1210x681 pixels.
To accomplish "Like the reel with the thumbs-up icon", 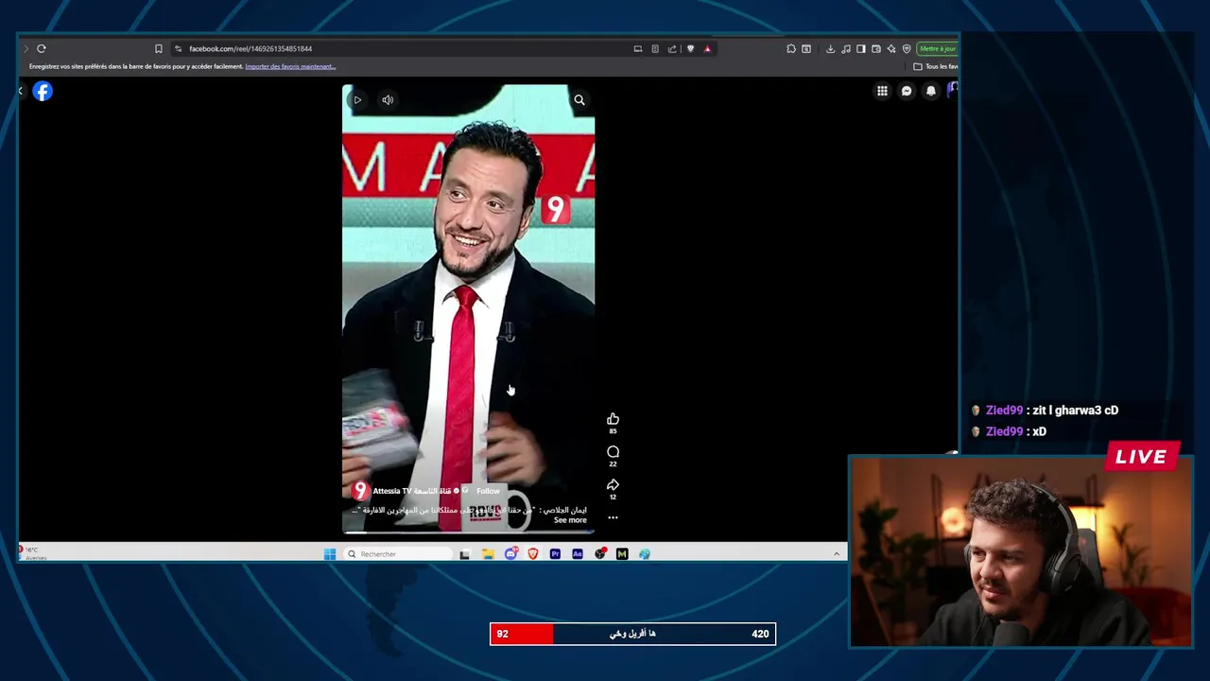I will pos(613,419).
